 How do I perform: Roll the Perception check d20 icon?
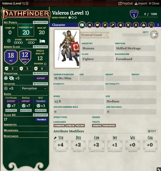pyautogui.click(x=6, y=78)
